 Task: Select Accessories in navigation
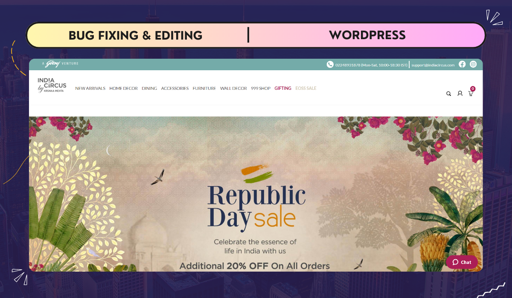[x=175, y=89]
